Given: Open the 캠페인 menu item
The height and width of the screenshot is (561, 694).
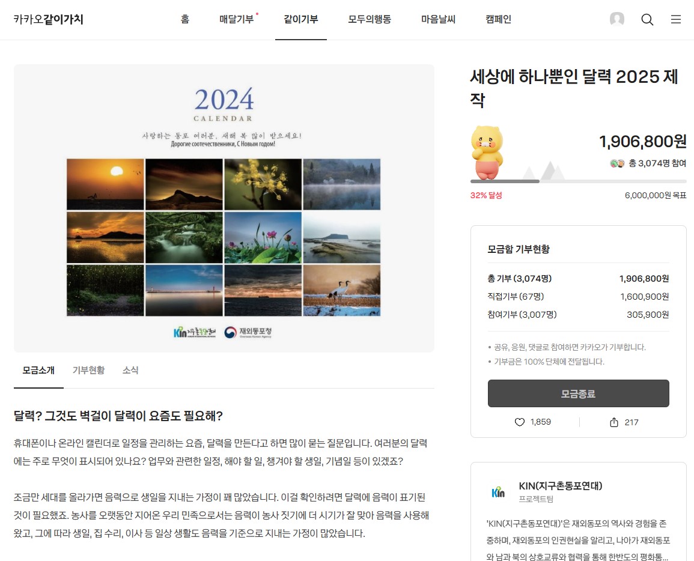Looking at the screenshot, I should point(498,19).
